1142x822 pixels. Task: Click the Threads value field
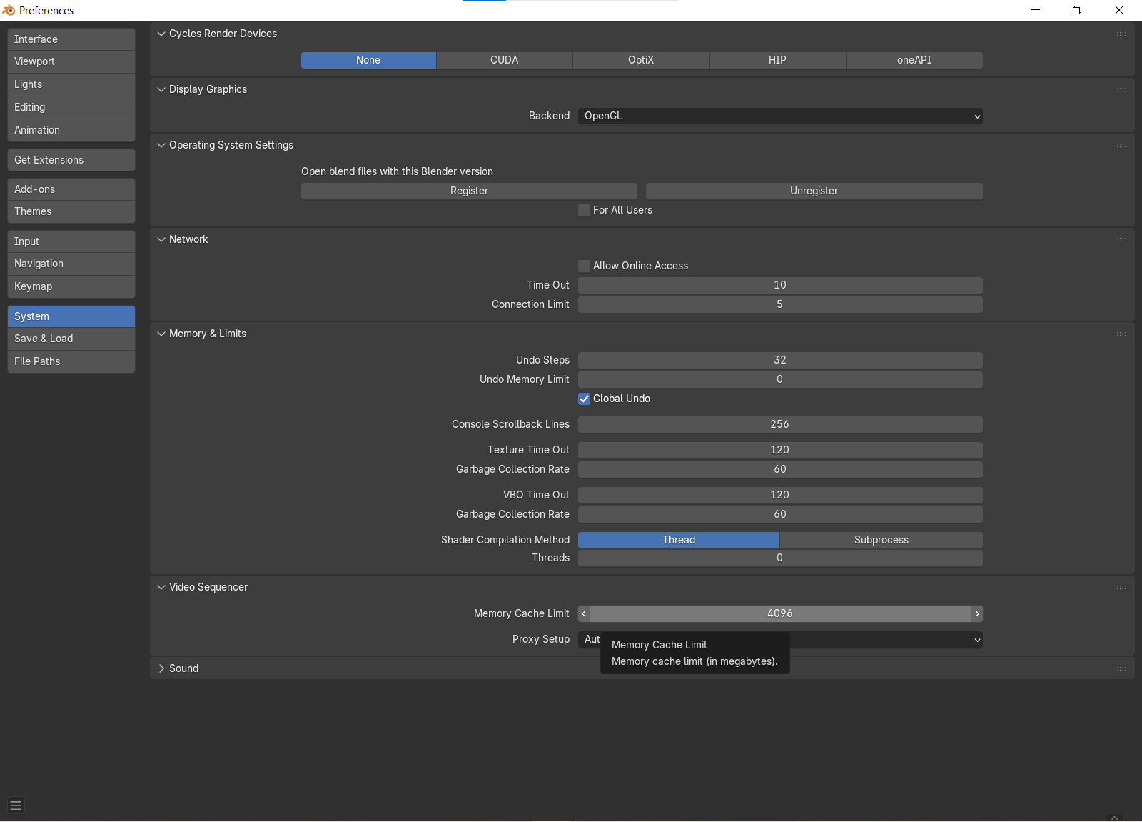pos(780,558)
